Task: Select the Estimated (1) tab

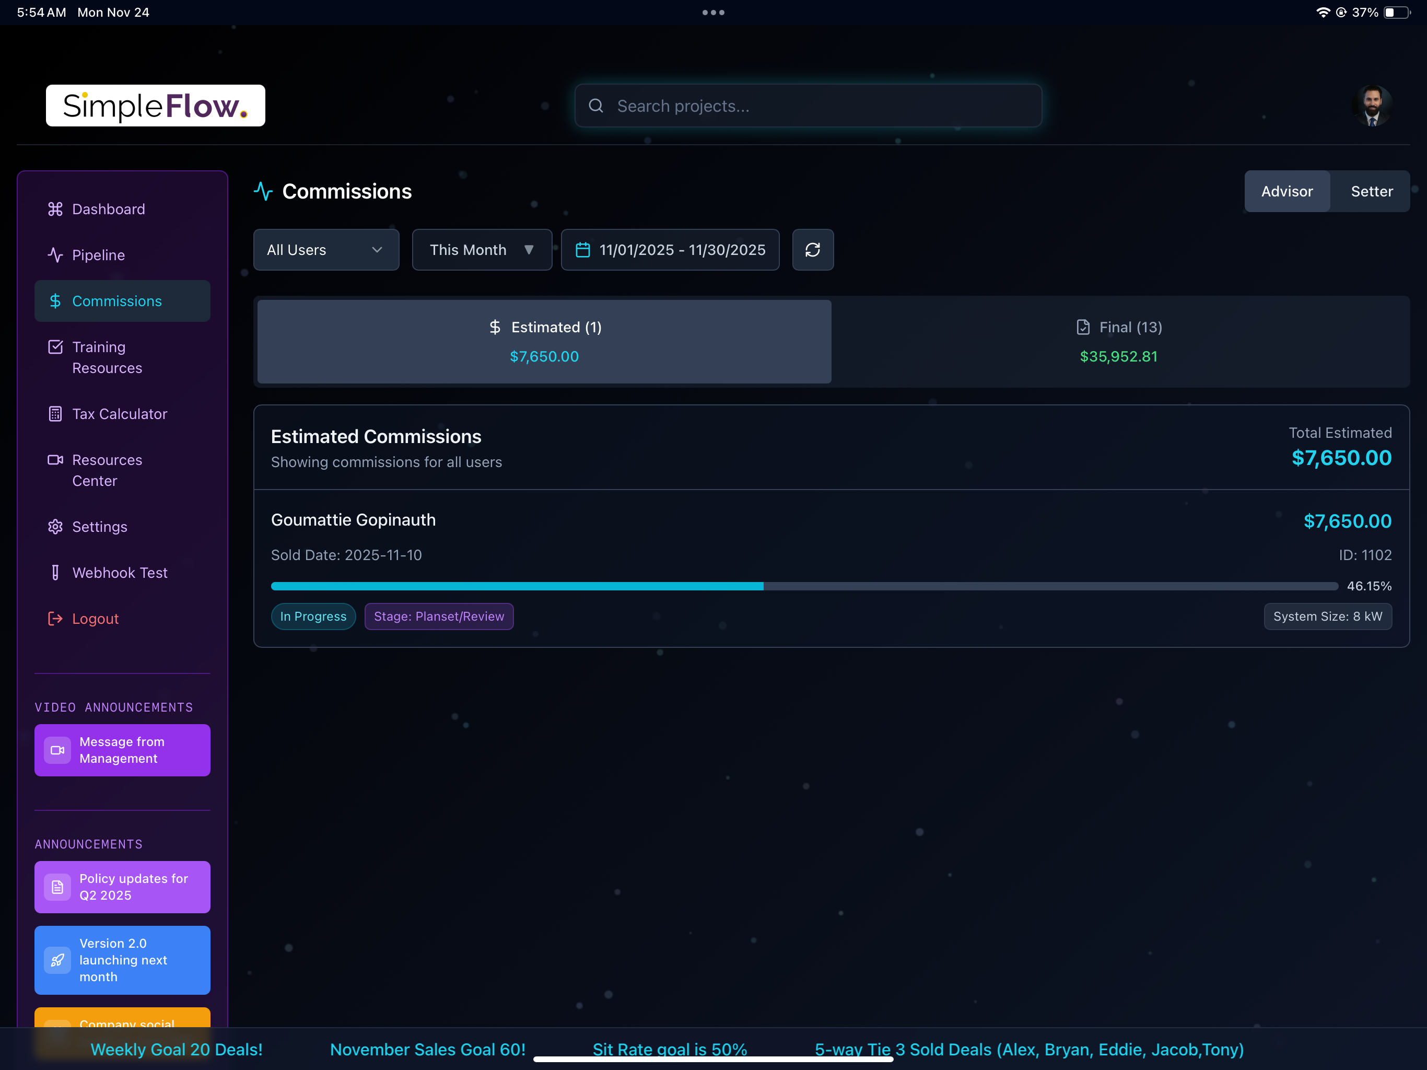Action: click(x=544, y=341)
